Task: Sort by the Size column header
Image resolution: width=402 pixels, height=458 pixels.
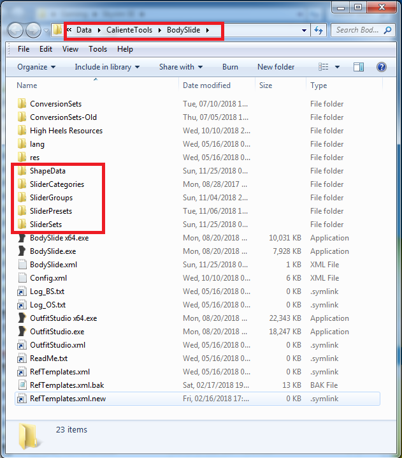Action: [266, 85]
